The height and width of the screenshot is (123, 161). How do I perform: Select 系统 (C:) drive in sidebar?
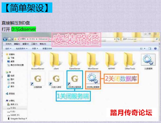[15, 105]
